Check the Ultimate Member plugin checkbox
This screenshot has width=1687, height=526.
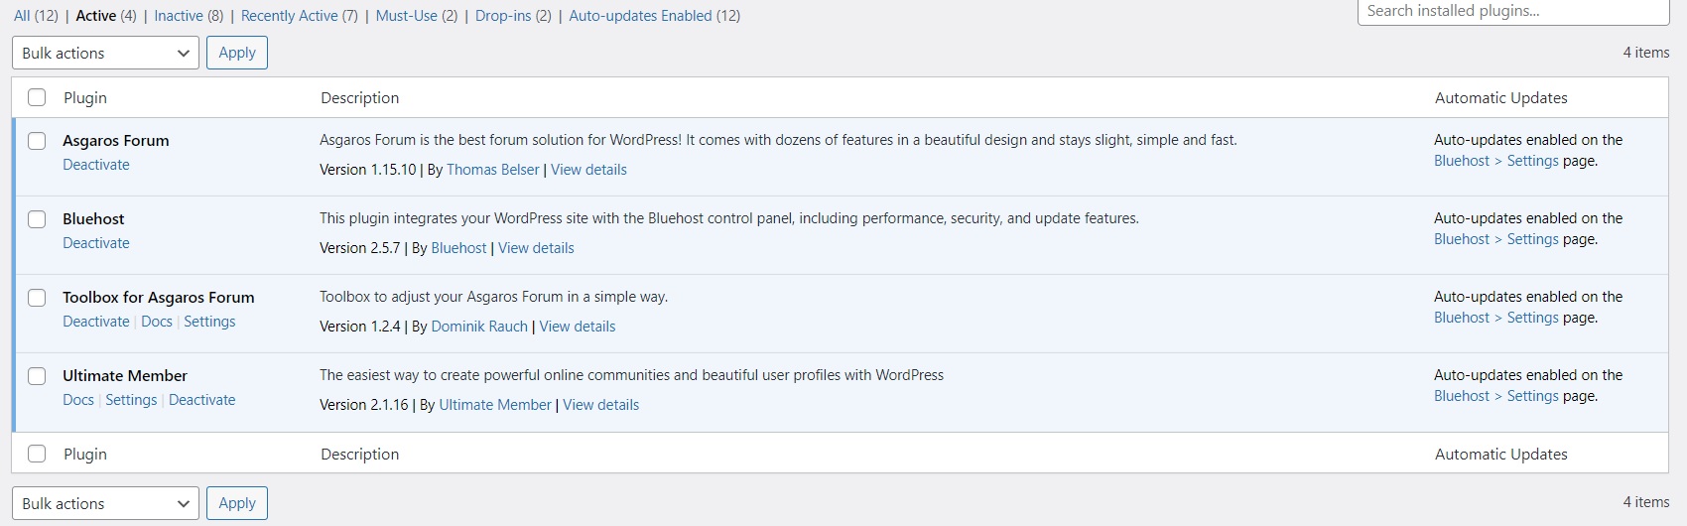37,376
